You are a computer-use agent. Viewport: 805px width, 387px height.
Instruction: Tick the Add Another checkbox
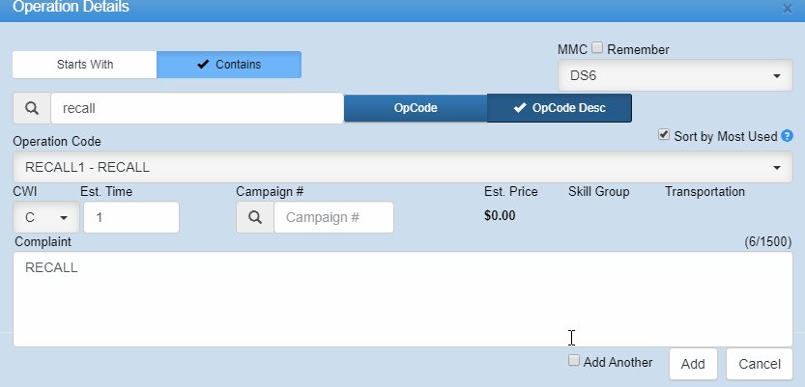click(574, 361)
